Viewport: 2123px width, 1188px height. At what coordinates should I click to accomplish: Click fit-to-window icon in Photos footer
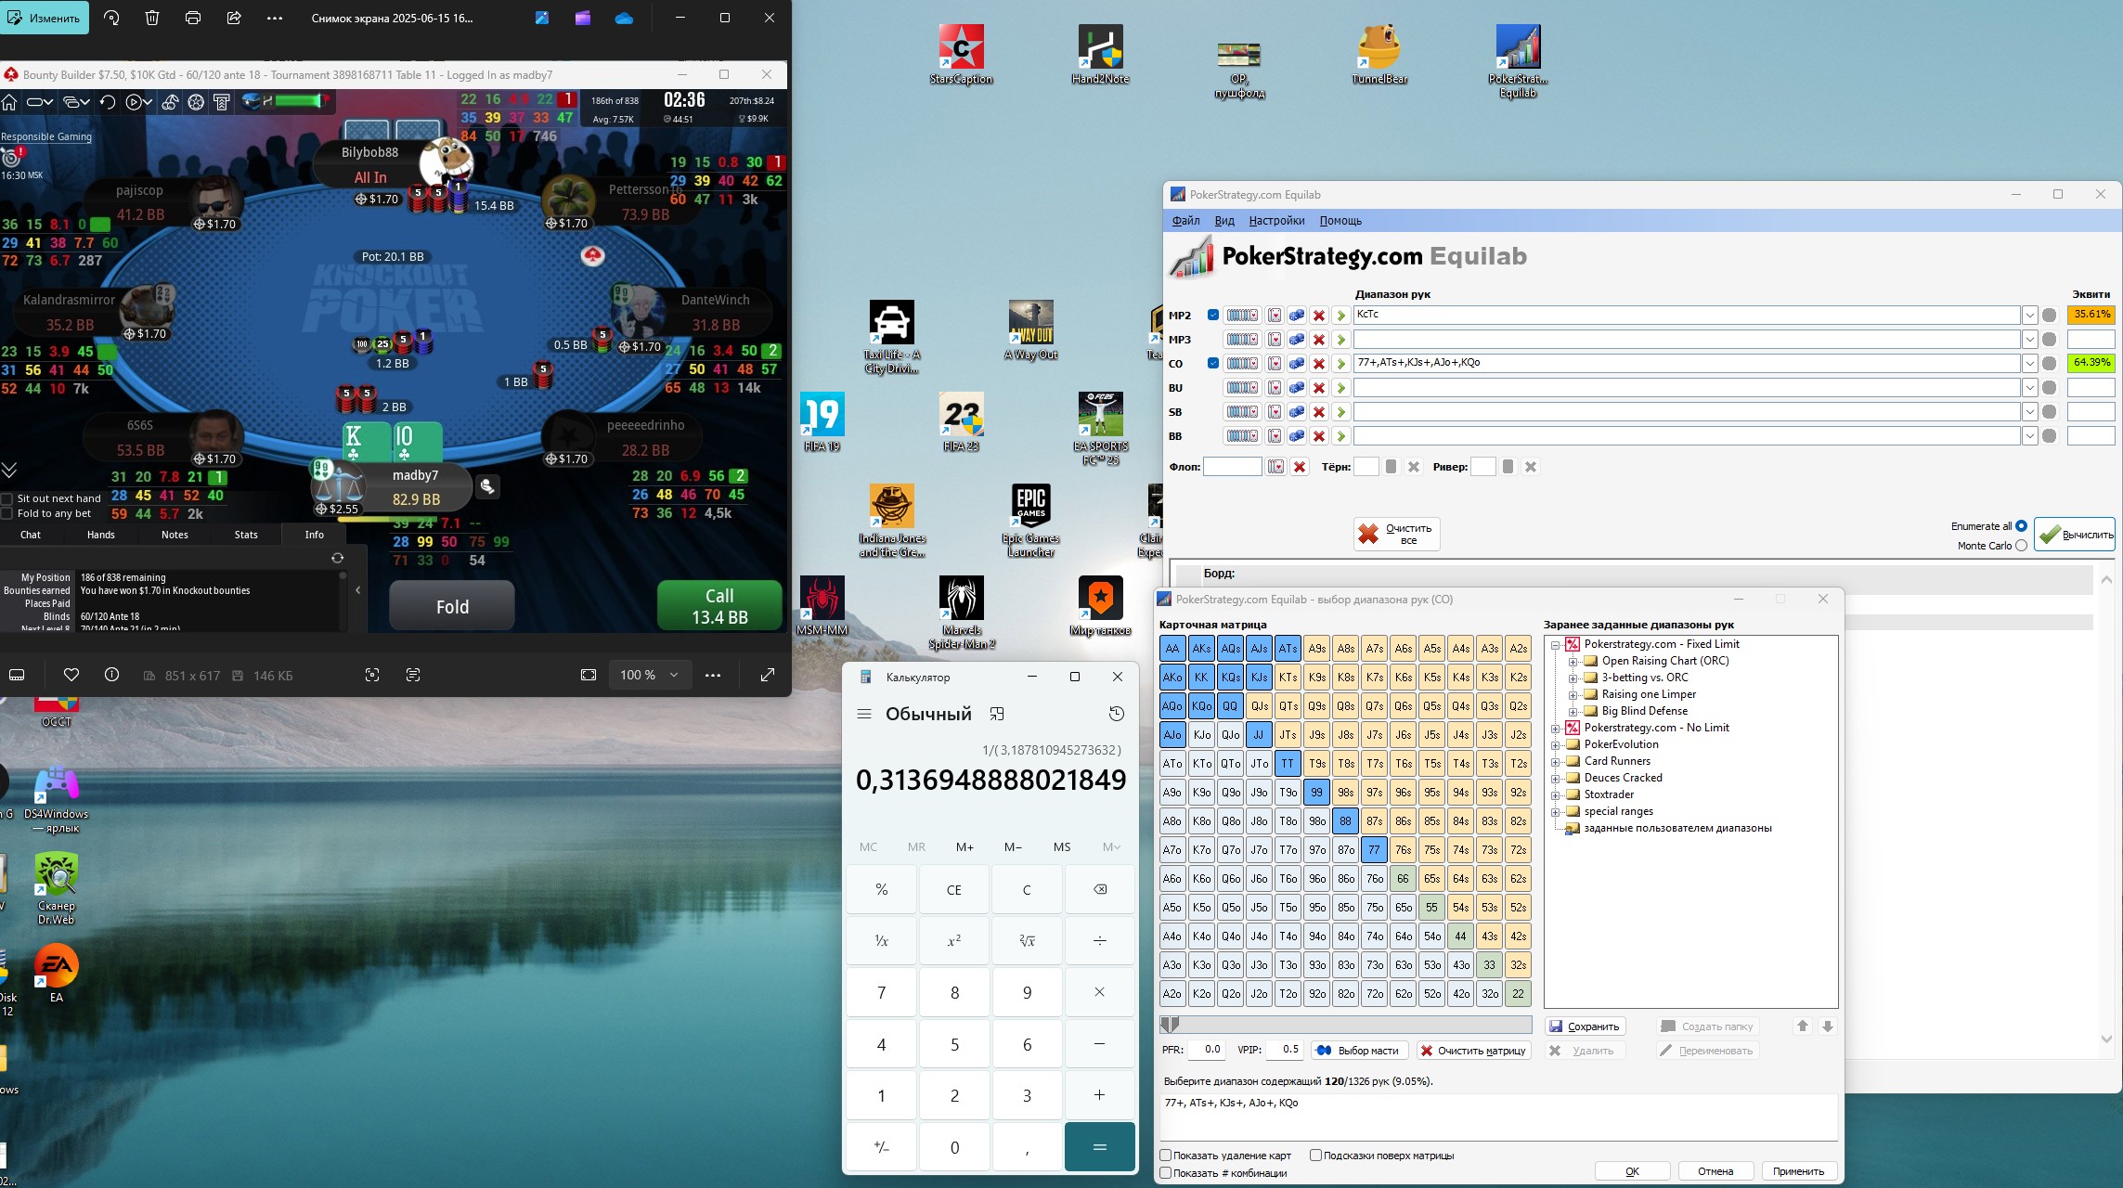point(589,675)
